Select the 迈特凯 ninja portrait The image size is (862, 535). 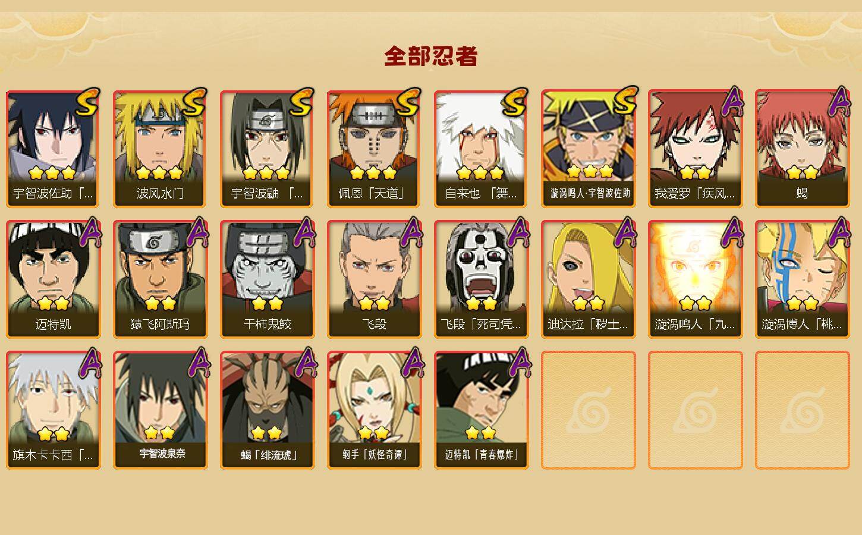tap(53, 279)
